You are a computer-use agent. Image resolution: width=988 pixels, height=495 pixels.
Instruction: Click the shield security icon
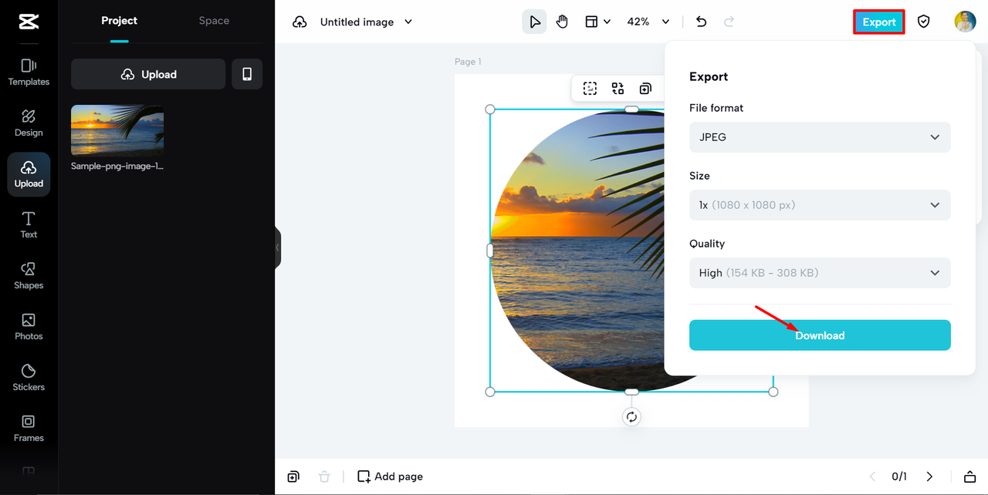(923, 22)
